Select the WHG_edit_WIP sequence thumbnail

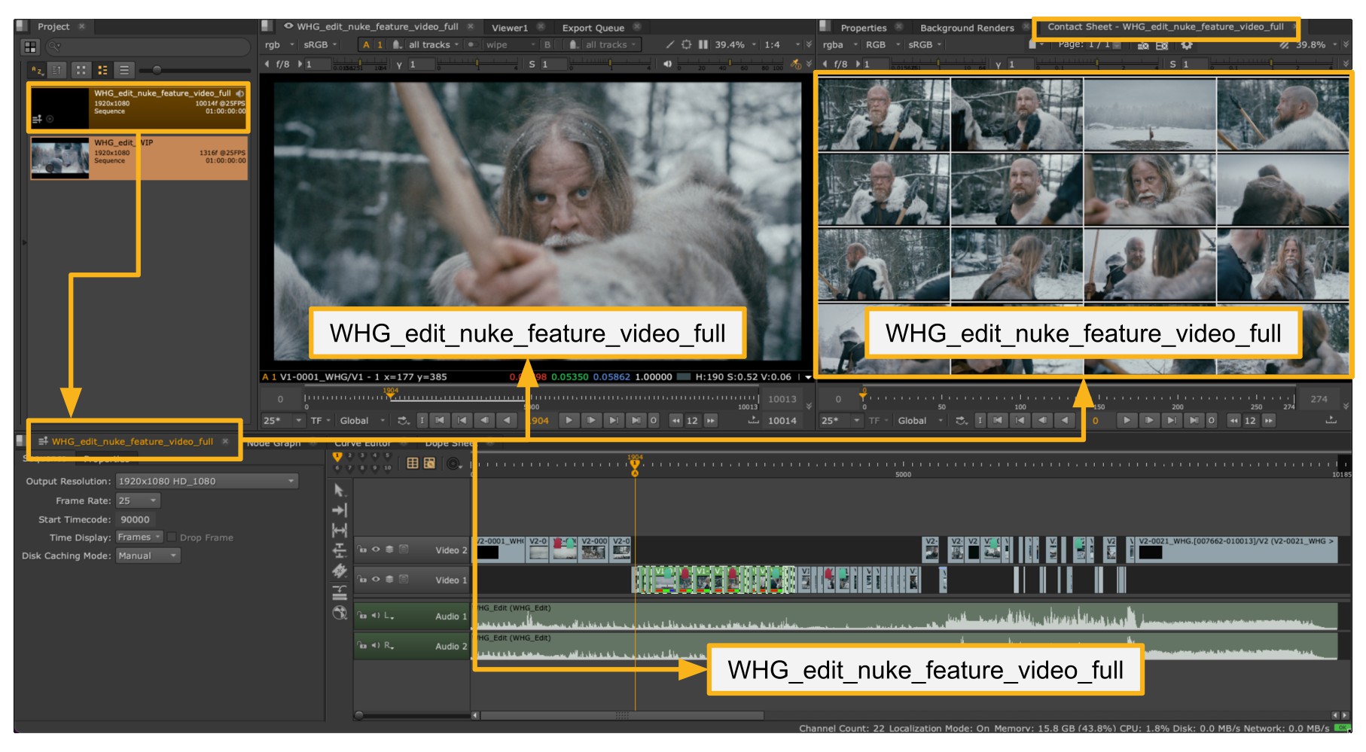click(x=60, y=157)
